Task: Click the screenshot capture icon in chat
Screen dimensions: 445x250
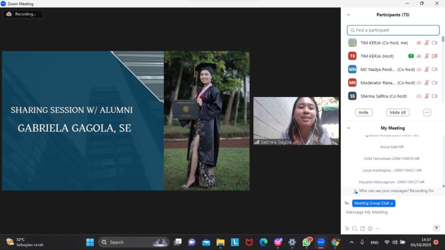Action: click(x=355, y=228)
